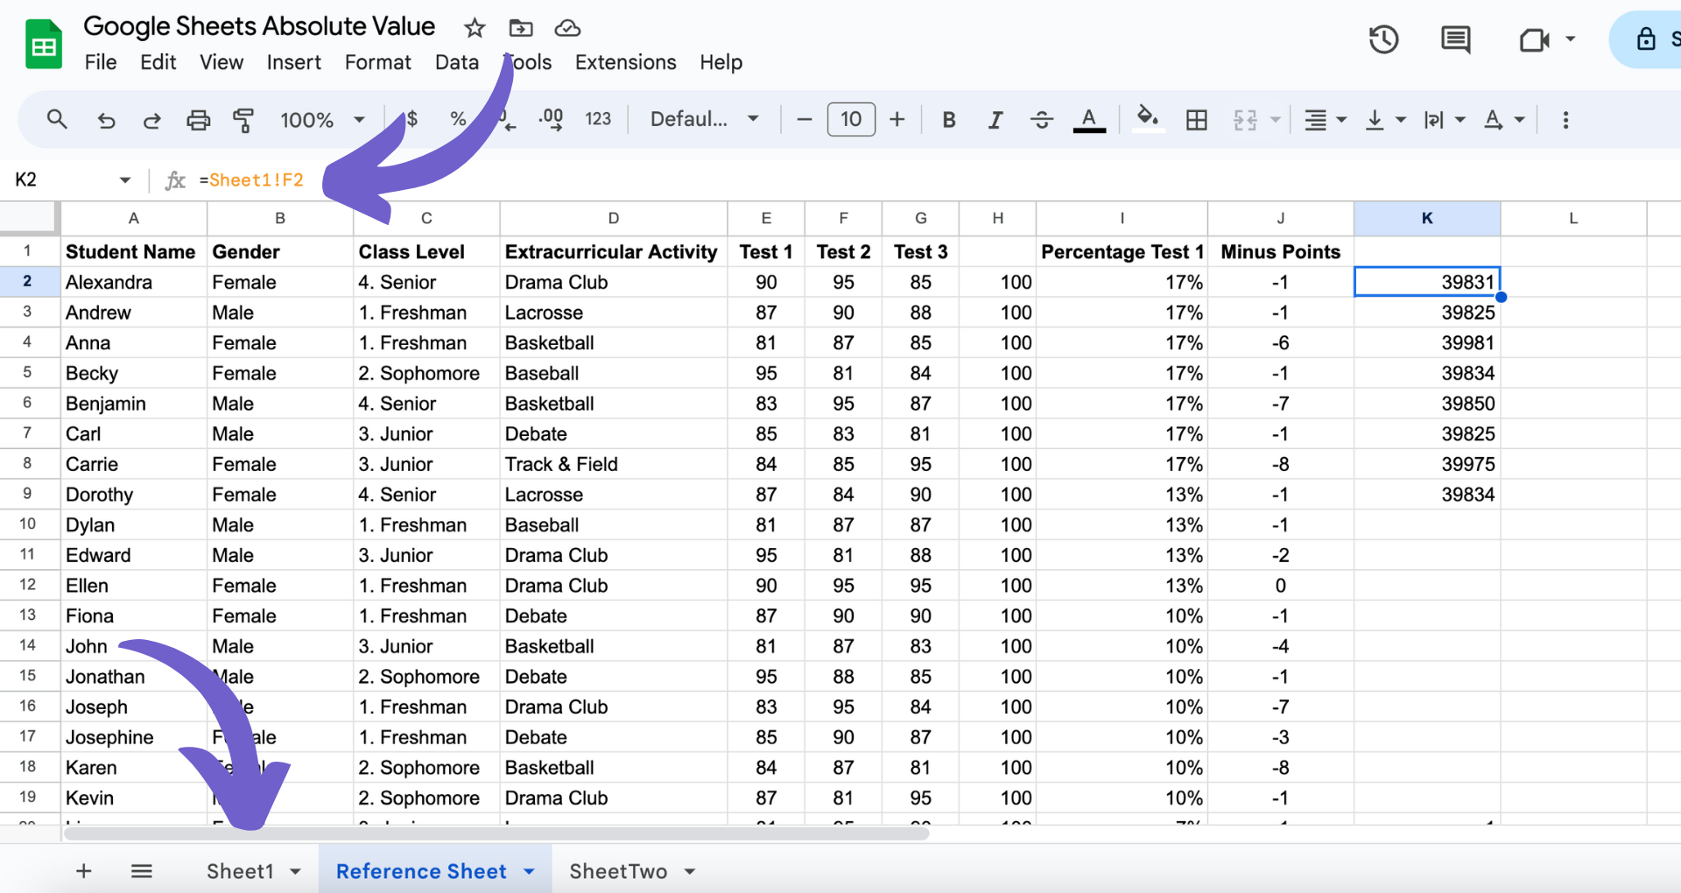1681x893 pixels.
Task: Format selection as percentage
Action: click(459, 119)
